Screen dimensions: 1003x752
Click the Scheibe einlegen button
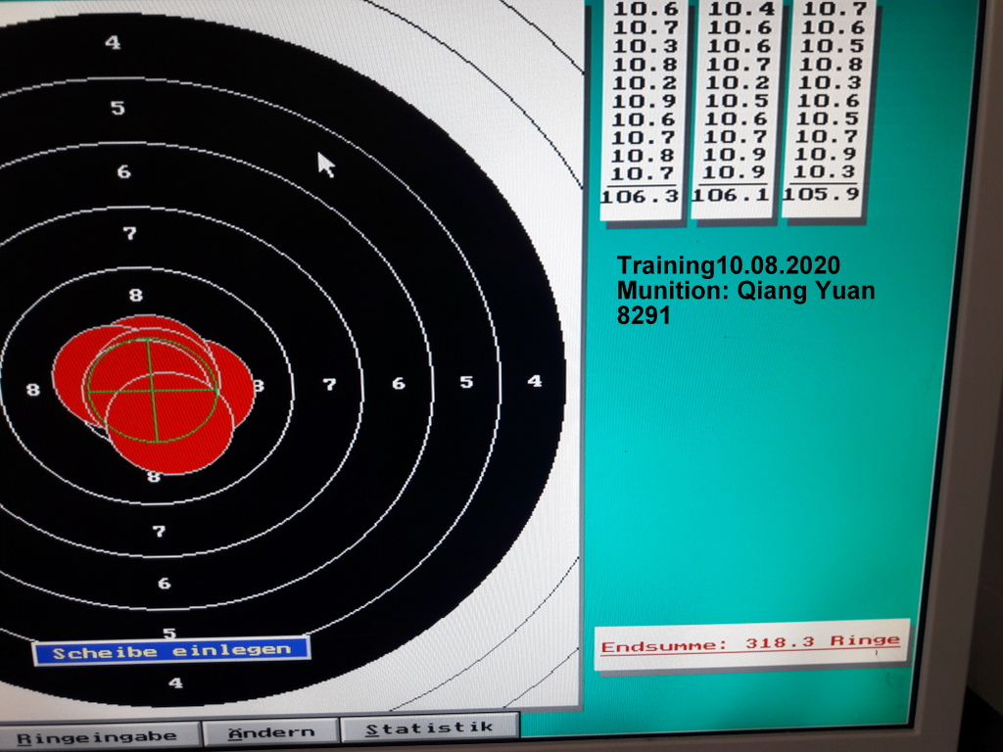click(171, 650)
